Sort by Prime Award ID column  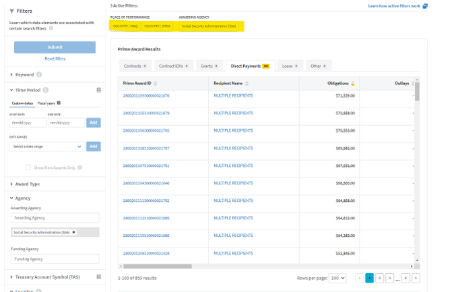coord(156,83)
